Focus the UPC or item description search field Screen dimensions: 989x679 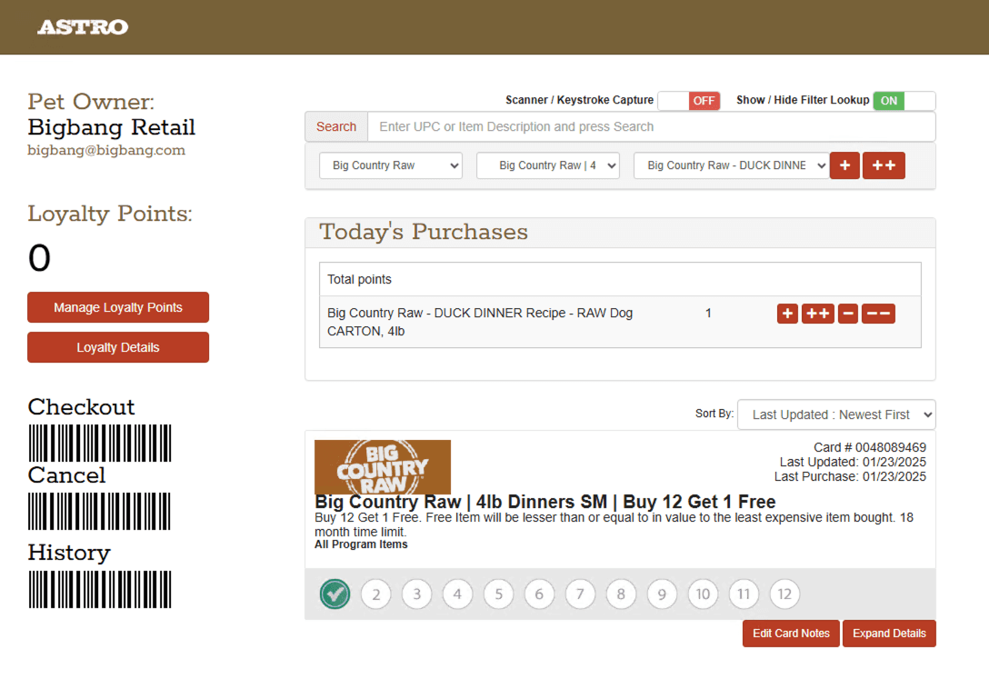pos(652,126)
